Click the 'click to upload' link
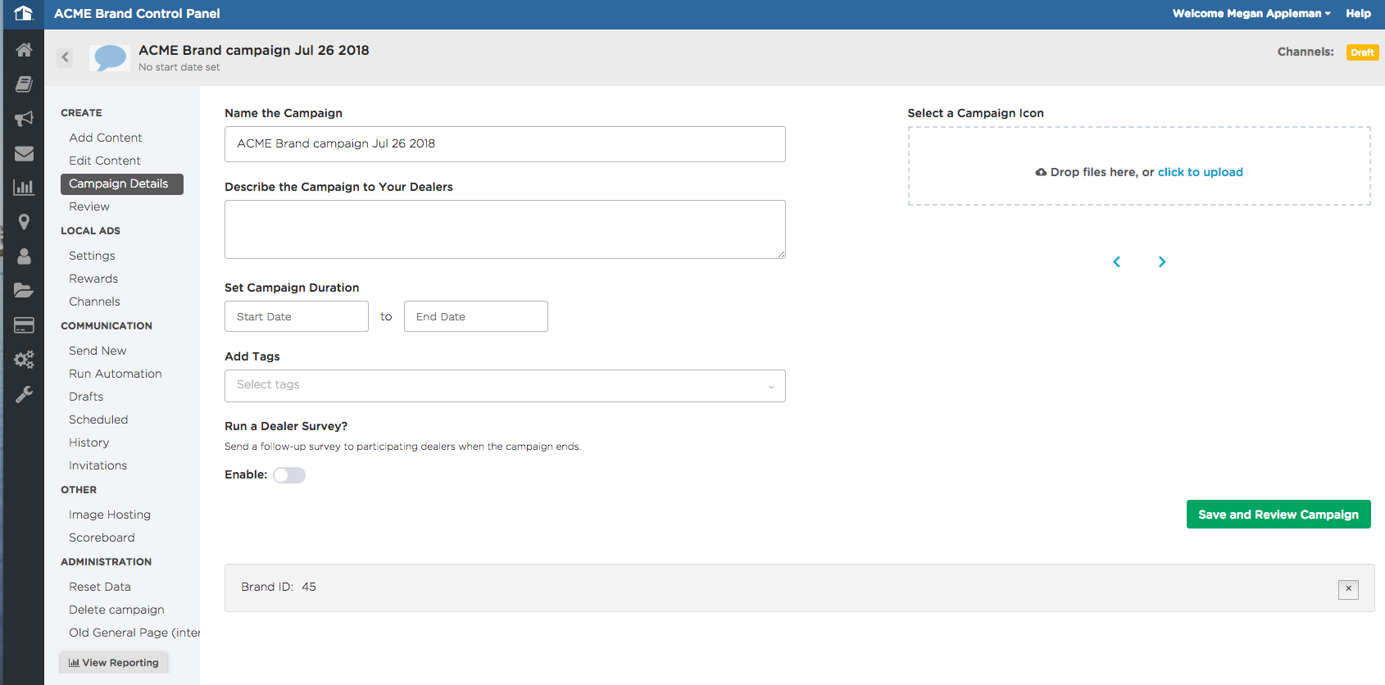The image size is (1385, 685). 1200,172
